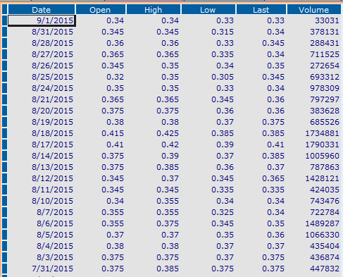Click the Volume column header

pos(314,10)
